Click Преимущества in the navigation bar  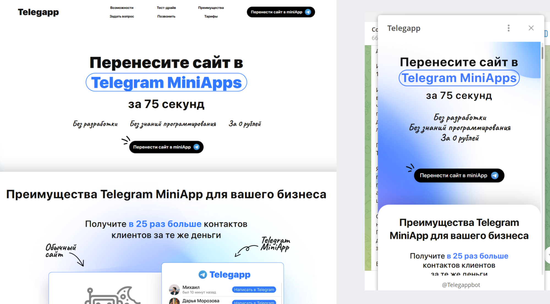(x=211, y=8)
